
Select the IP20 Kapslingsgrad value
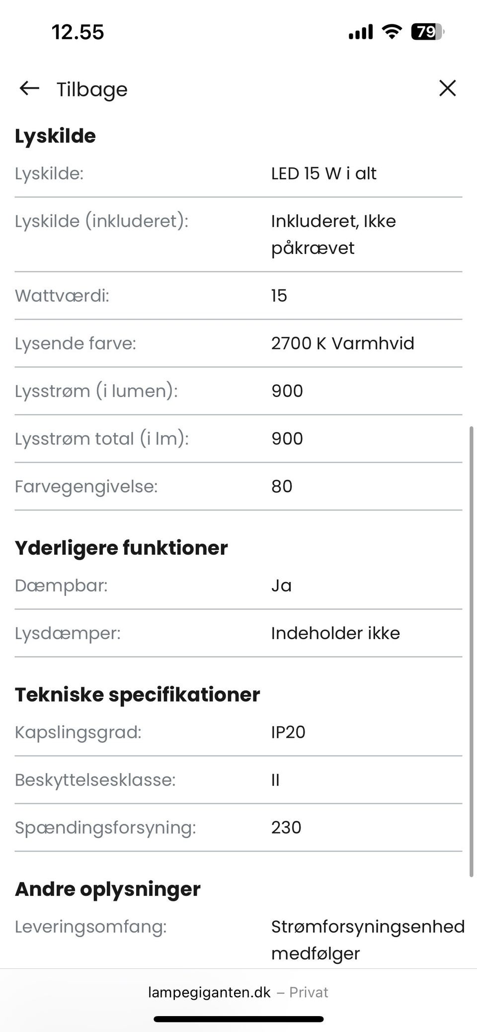[x=288, y=732]
